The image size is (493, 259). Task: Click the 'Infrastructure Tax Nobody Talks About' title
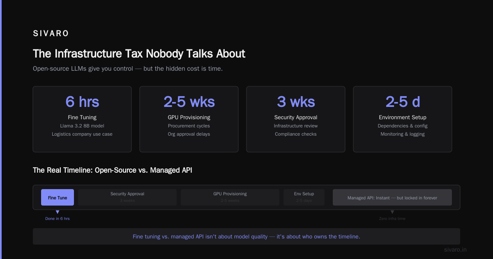(x=139, y=53)
